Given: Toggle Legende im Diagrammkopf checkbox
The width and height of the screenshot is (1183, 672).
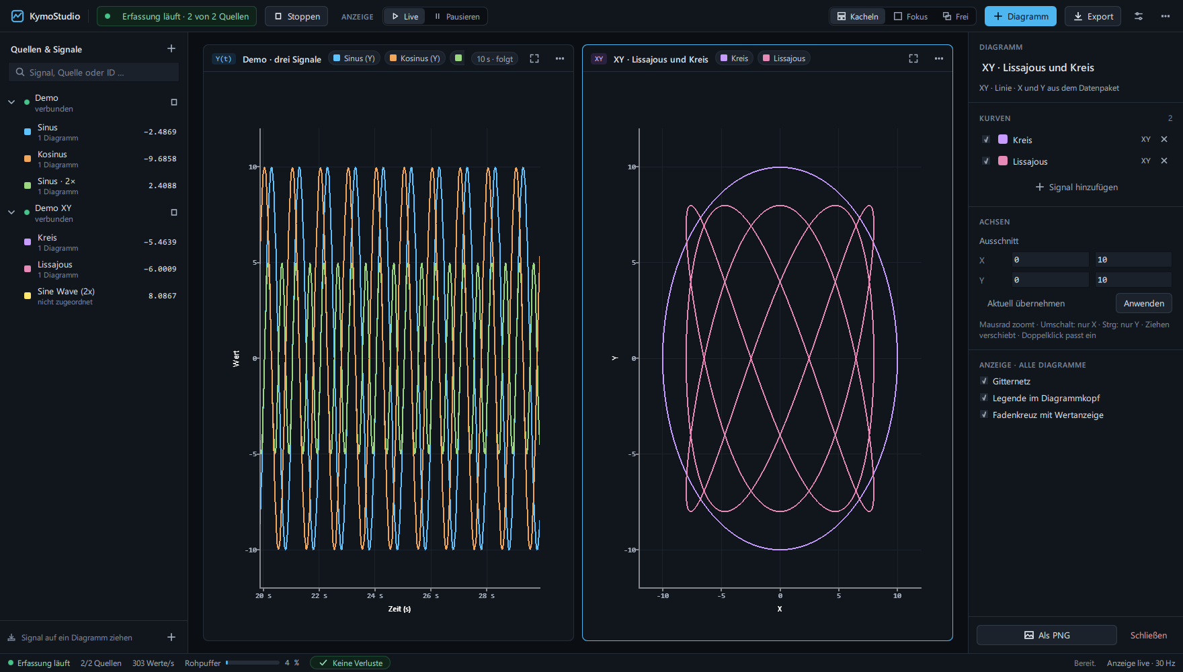Looking at the screenshot, I should click(984, 398).
